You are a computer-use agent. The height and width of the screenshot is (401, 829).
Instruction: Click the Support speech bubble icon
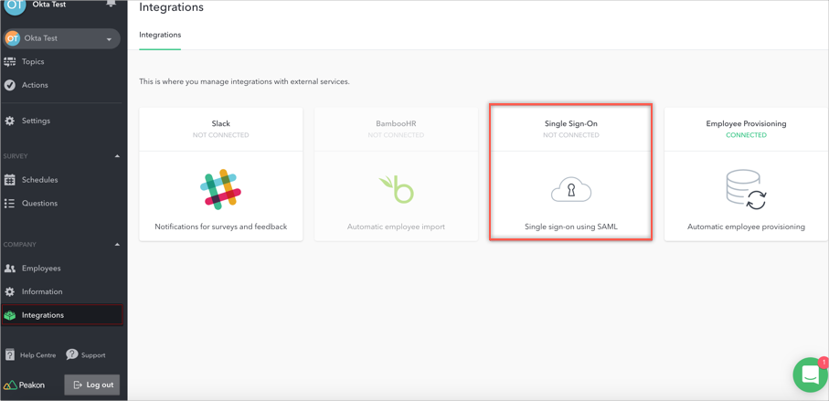pos(72,354)
